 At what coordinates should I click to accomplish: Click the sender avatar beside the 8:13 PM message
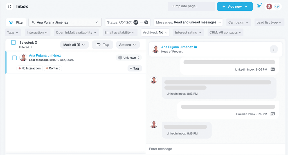154,80
